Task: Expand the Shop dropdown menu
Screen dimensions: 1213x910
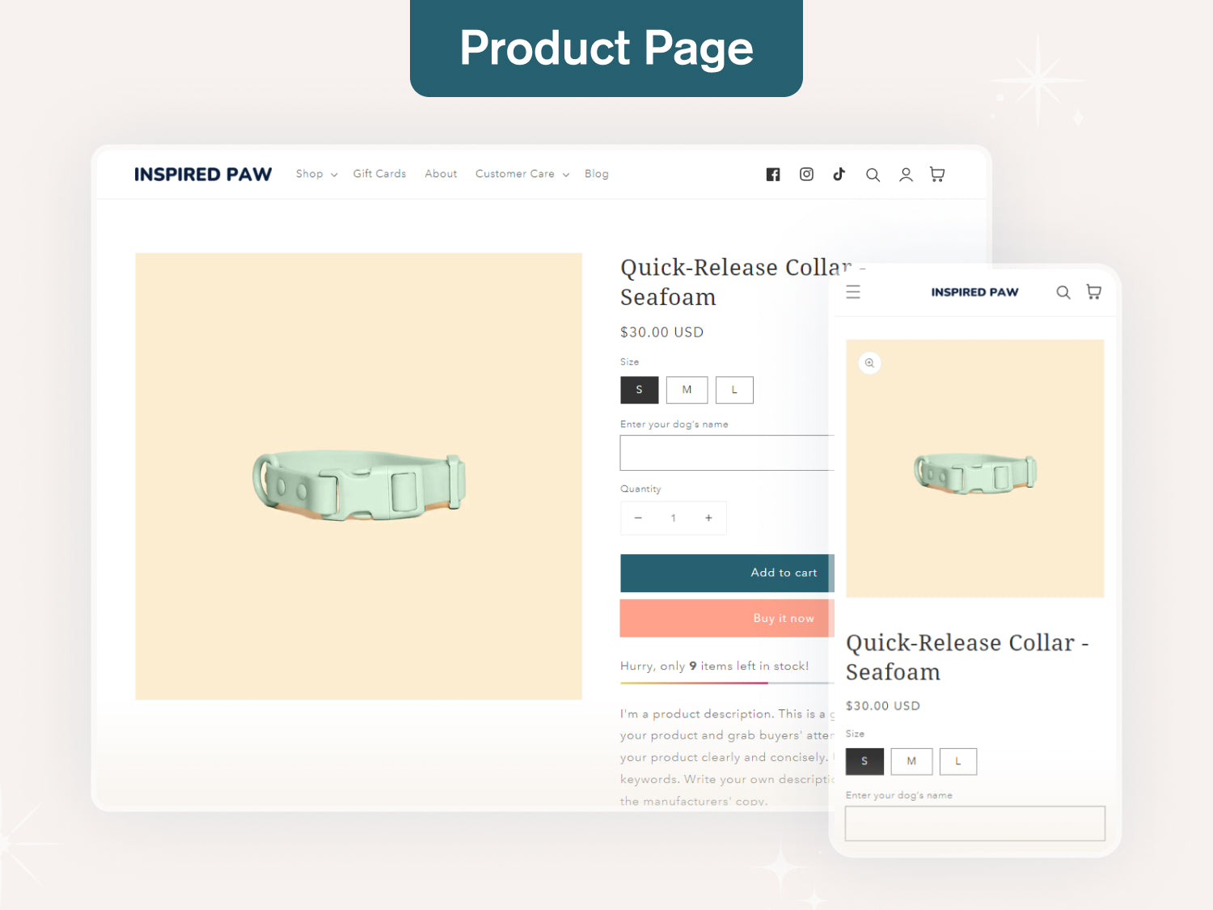Action: pos(315,174)
